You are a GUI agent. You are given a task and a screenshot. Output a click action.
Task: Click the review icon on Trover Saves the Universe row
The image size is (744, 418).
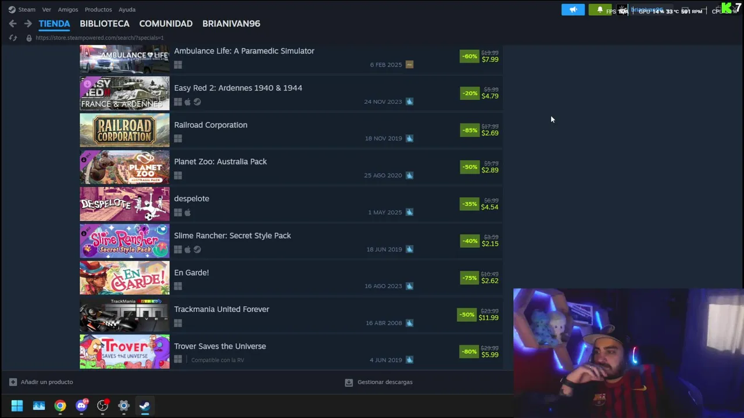click(409, 360)
